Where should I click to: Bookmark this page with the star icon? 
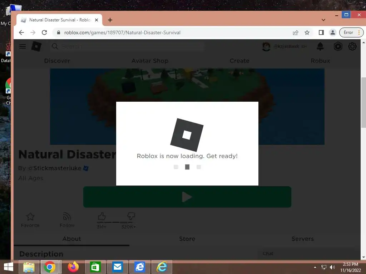coord(307,32)
